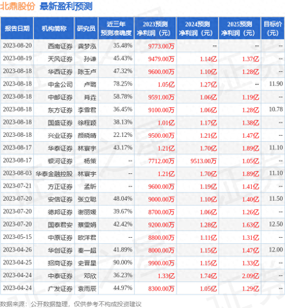Select the 2024预测净利润 column header
The height and width of the screenshot is (308, 285).
(197, 29)
